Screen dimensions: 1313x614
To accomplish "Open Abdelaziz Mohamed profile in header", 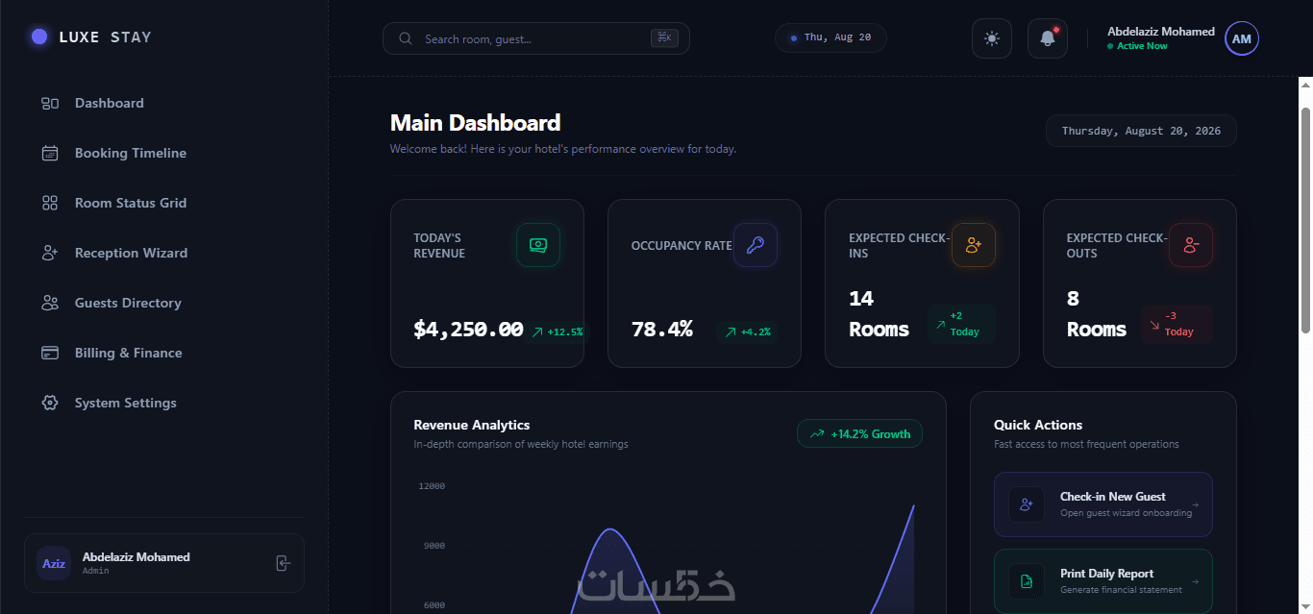I will [x=1182, y=38].
